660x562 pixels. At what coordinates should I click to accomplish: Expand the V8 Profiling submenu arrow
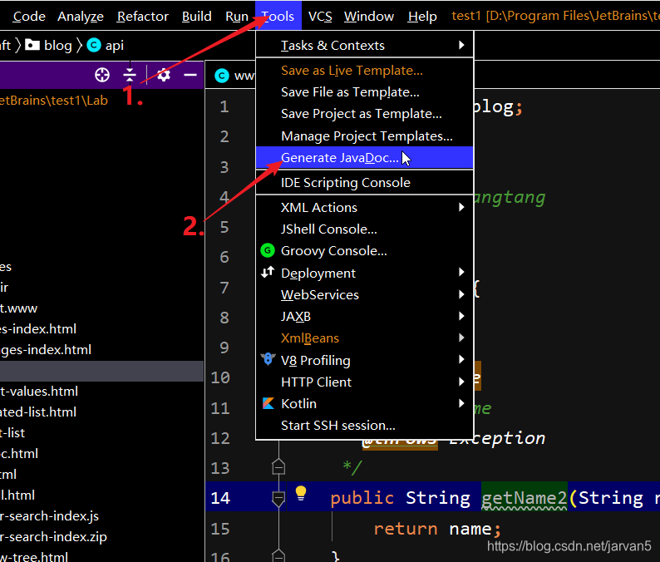[x=461, y=359]
